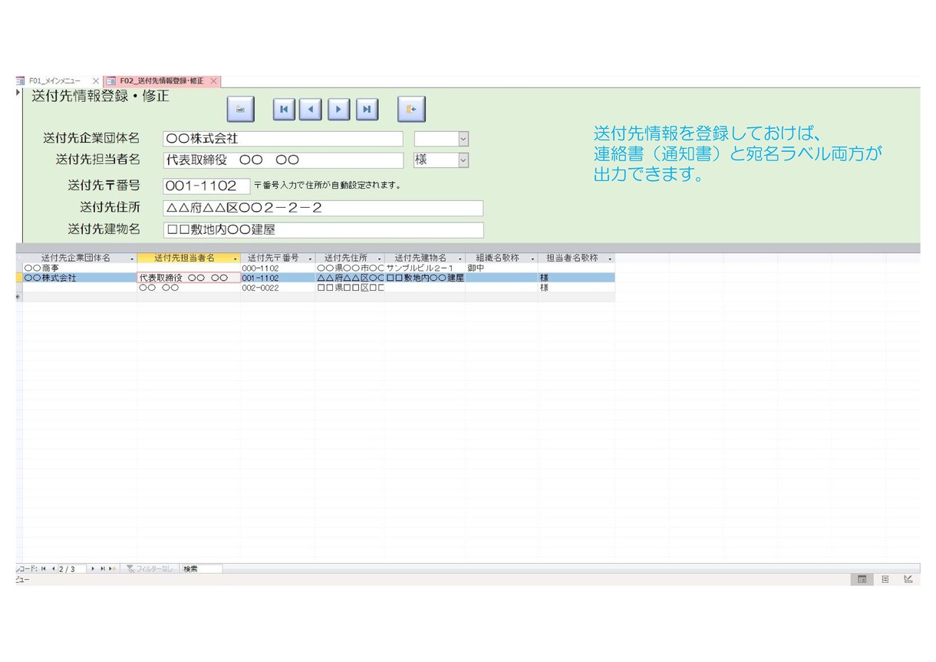Select the ○○商事 cell in the datasheet
This screenshot has width=936, height=662.
pos(80,268)
